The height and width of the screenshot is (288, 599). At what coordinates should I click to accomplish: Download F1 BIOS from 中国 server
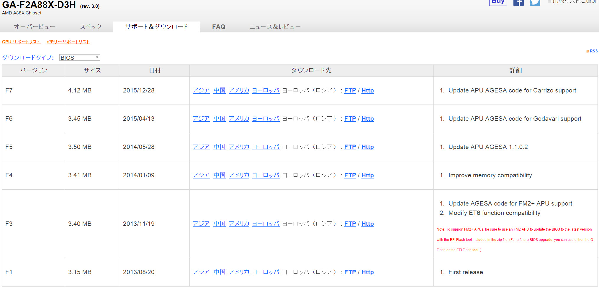[x=219, y=272]
